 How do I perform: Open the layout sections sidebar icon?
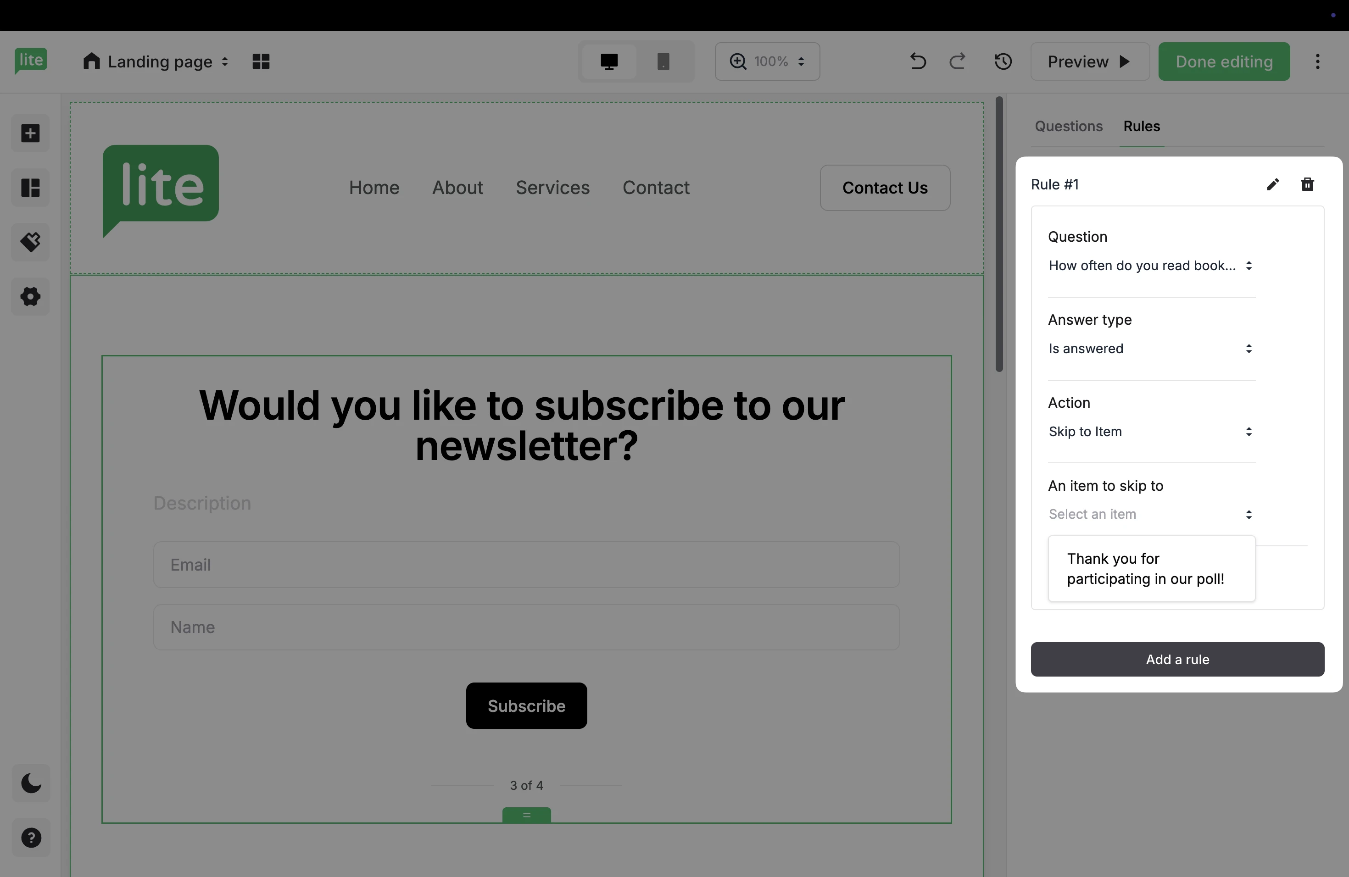pos(31,188)
